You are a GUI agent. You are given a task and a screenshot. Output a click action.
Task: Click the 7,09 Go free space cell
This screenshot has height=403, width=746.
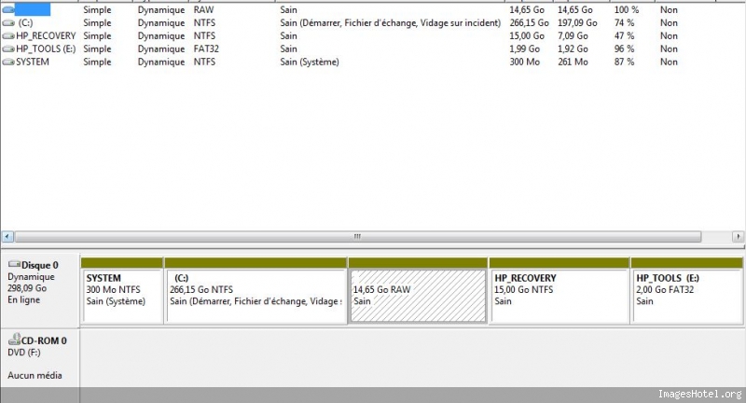(573, 35)
